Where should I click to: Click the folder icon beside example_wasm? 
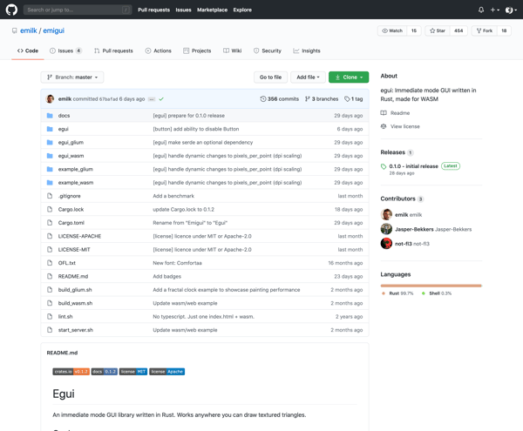pyautogui.click(x=50, y=183)
